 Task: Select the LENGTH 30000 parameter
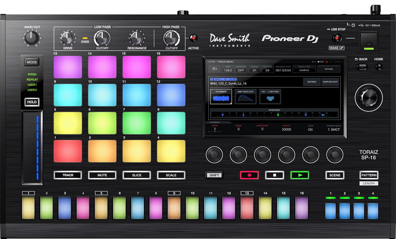286,128
